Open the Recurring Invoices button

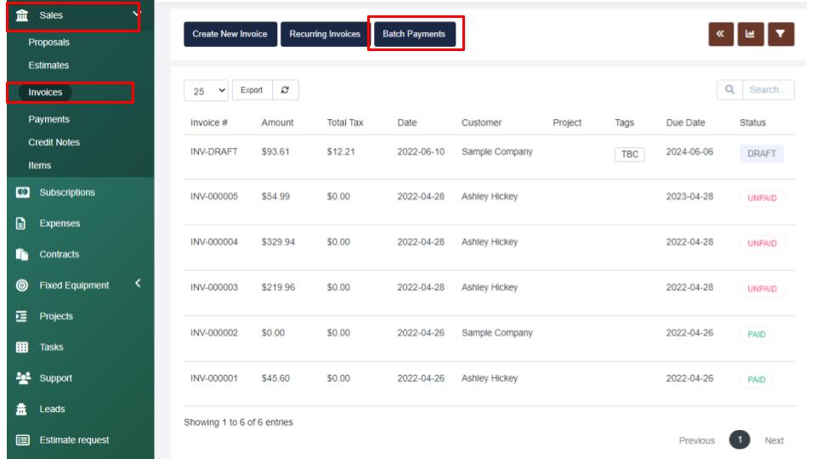325,34
